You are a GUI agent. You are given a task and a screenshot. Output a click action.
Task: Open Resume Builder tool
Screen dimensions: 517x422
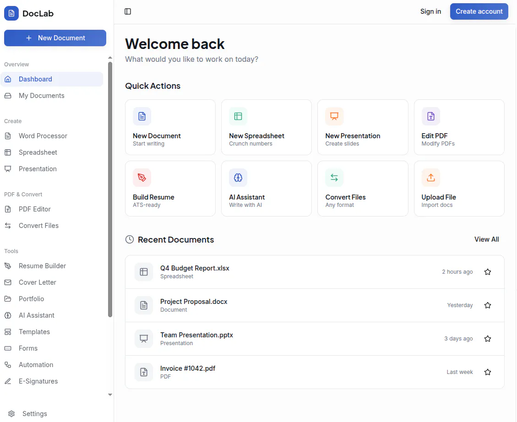[52, 266]
